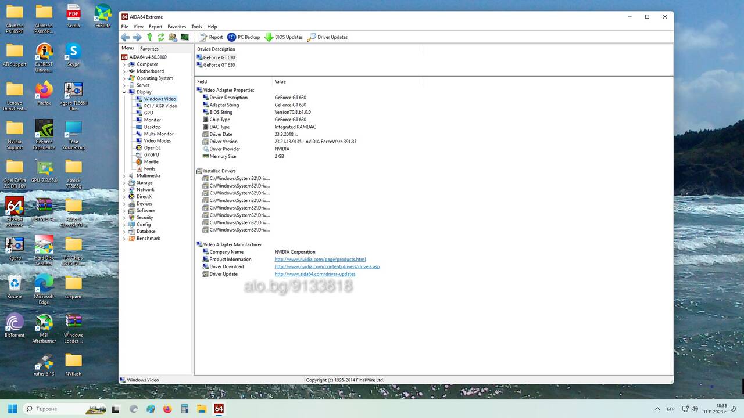Screen dimensions: 744x418
Task: Expand the Computer tree node
Action: pos(124,64)
